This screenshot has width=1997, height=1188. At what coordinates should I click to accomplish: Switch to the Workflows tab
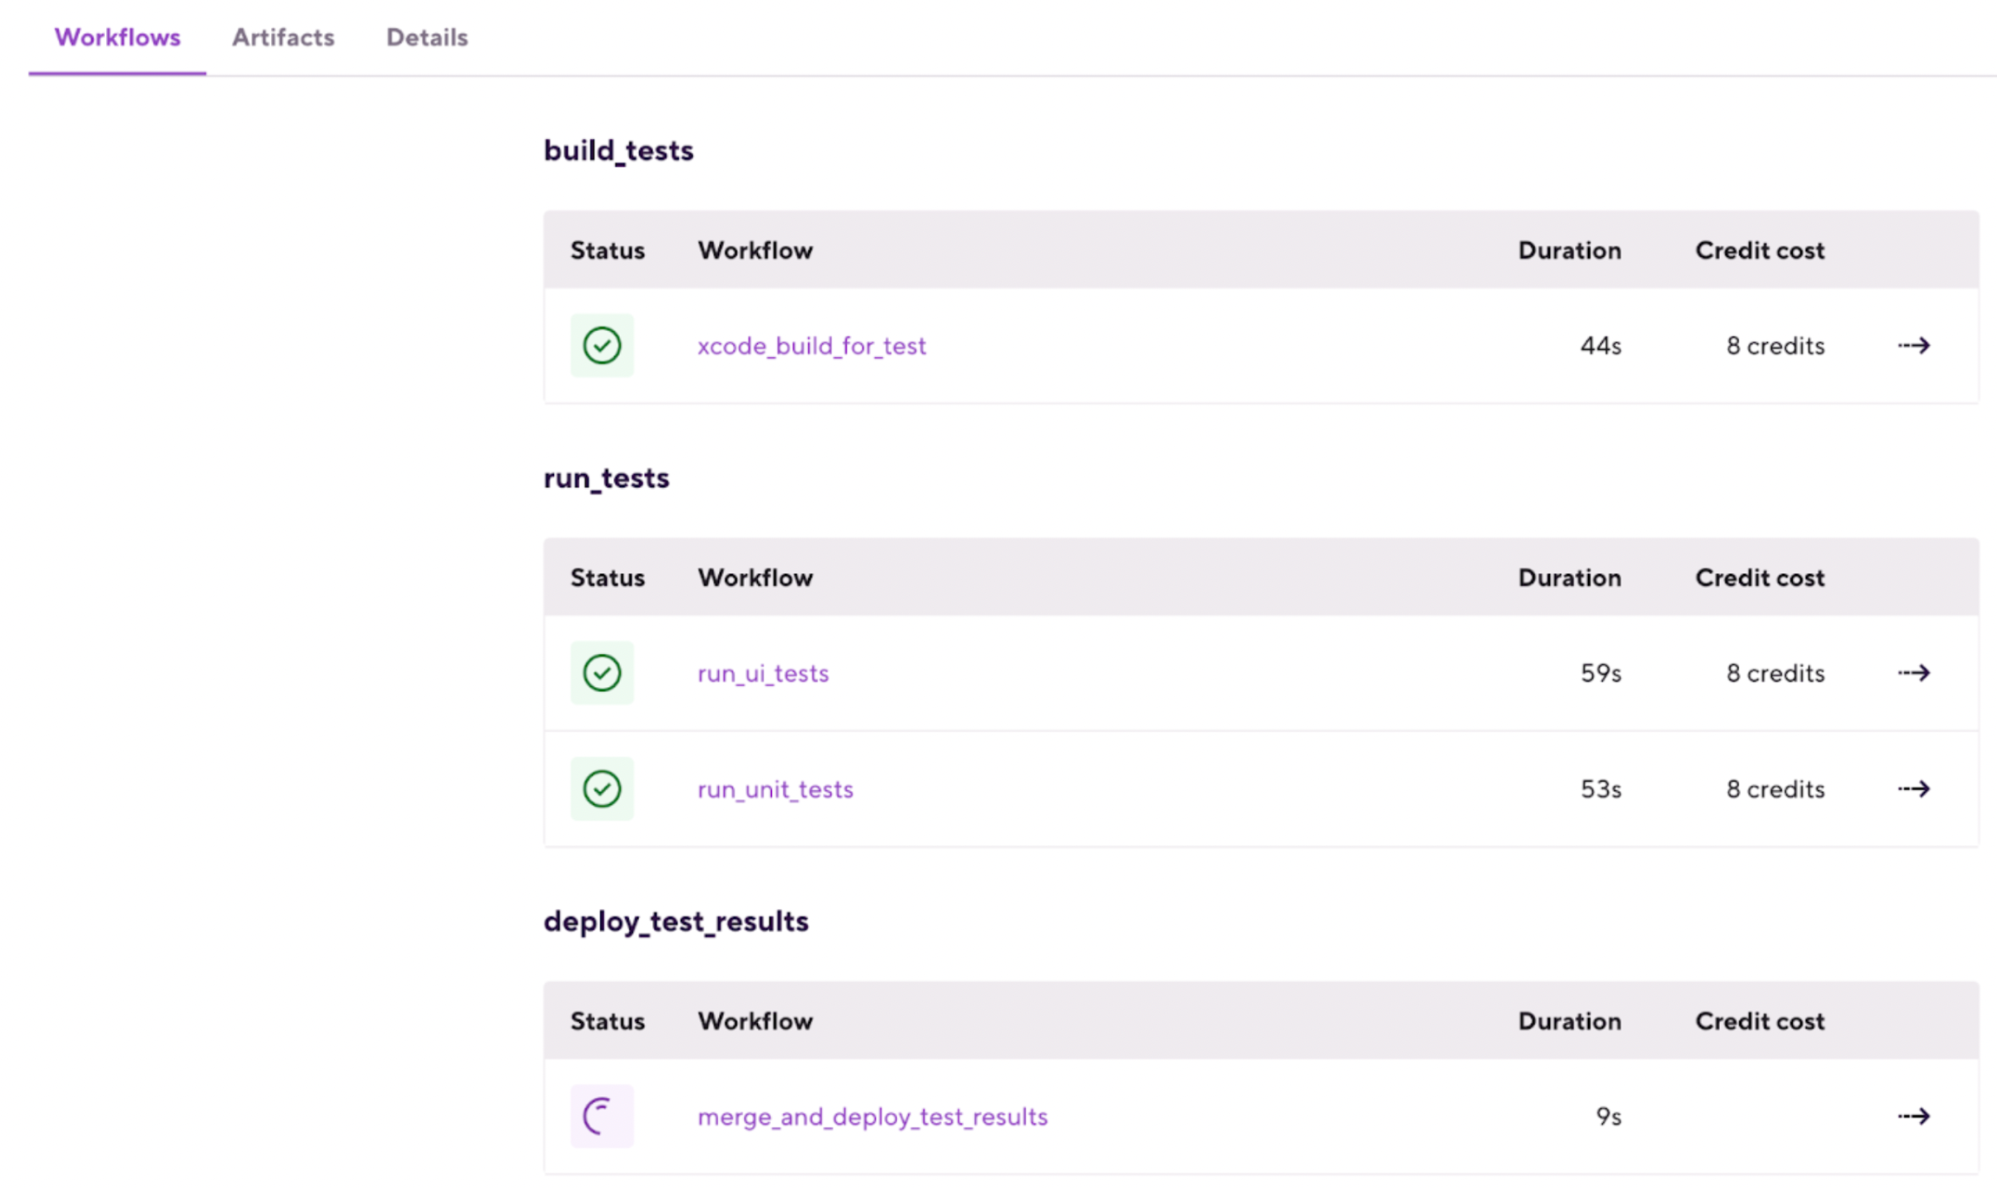[x=117, y=37]
